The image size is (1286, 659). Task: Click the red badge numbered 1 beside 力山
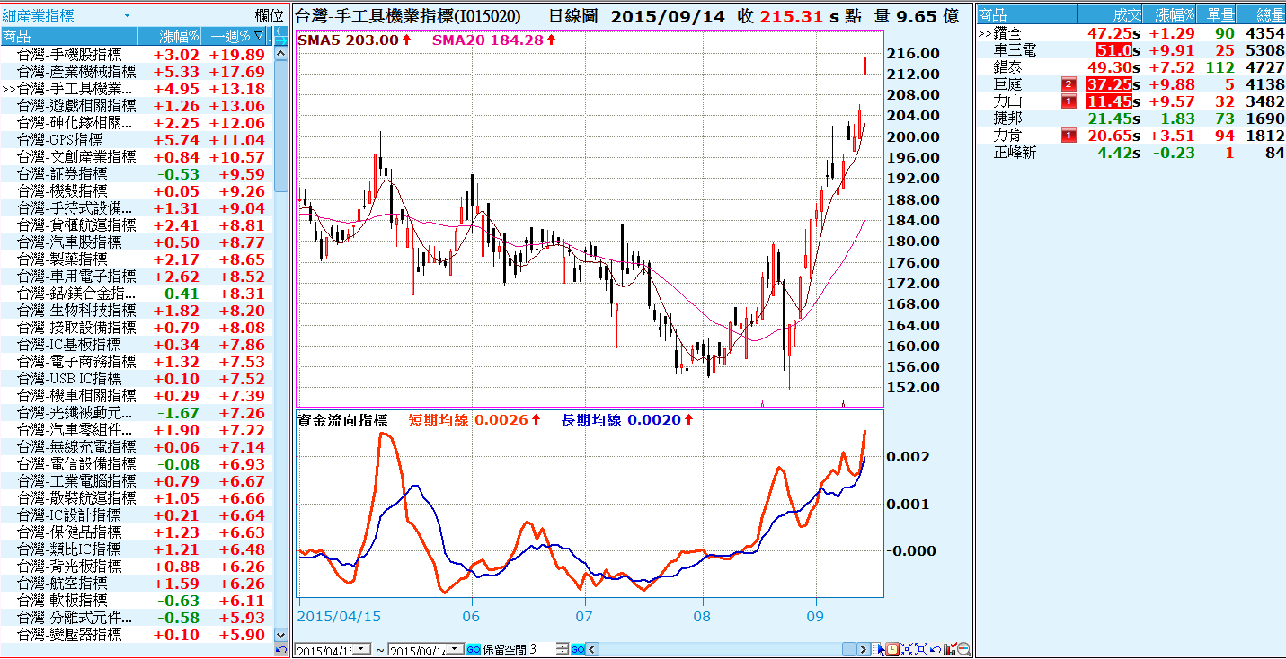1069,101
